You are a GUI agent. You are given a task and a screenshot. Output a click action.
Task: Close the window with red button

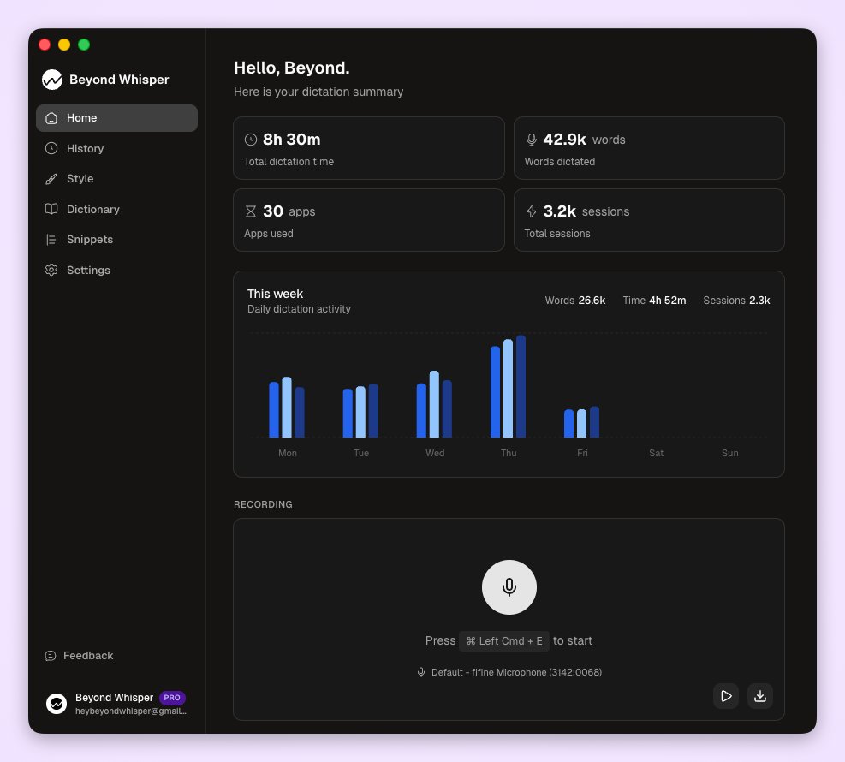[x=45, y=45]
